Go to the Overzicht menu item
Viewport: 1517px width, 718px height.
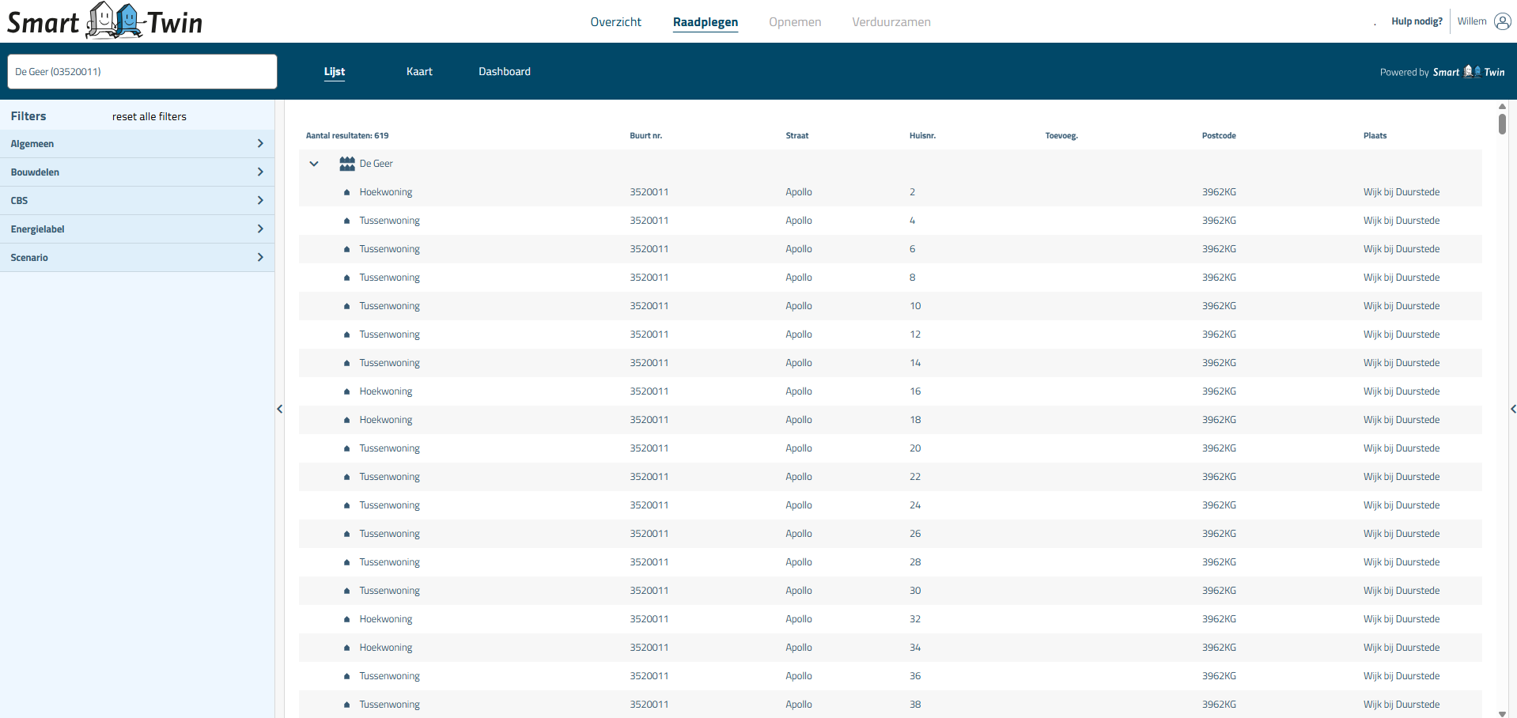point(615,22)
